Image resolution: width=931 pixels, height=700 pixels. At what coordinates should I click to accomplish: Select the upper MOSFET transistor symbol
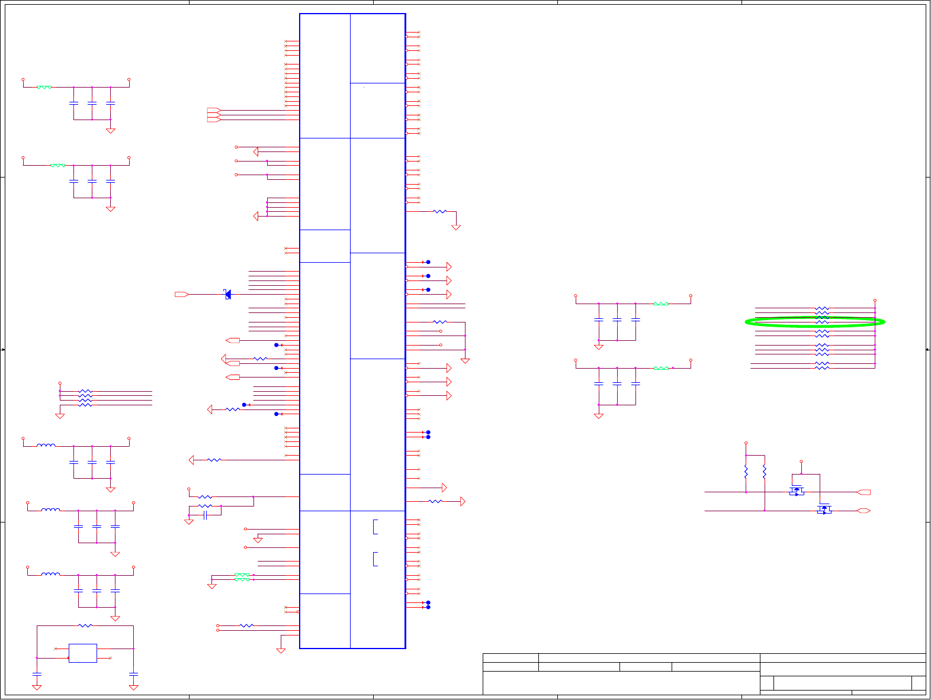click(x=797, y=491)
